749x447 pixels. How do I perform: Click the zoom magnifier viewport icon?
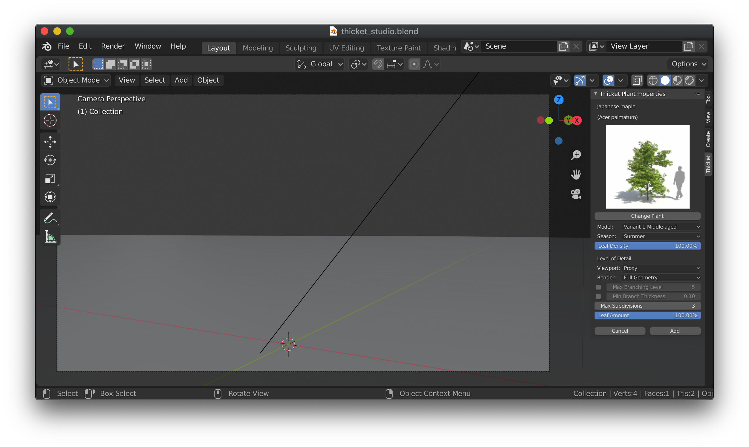(x=576, y=155)
